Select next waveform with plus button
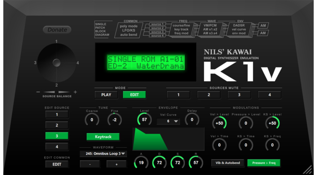 pyautogui.click(x=116, y=164)
